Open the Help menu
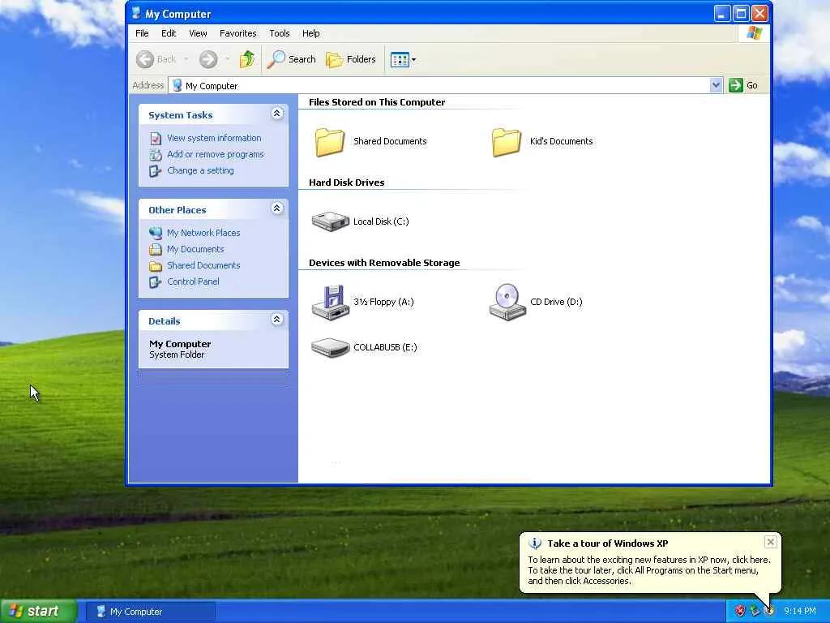This screenshot has width=830, height=623. 310,33
